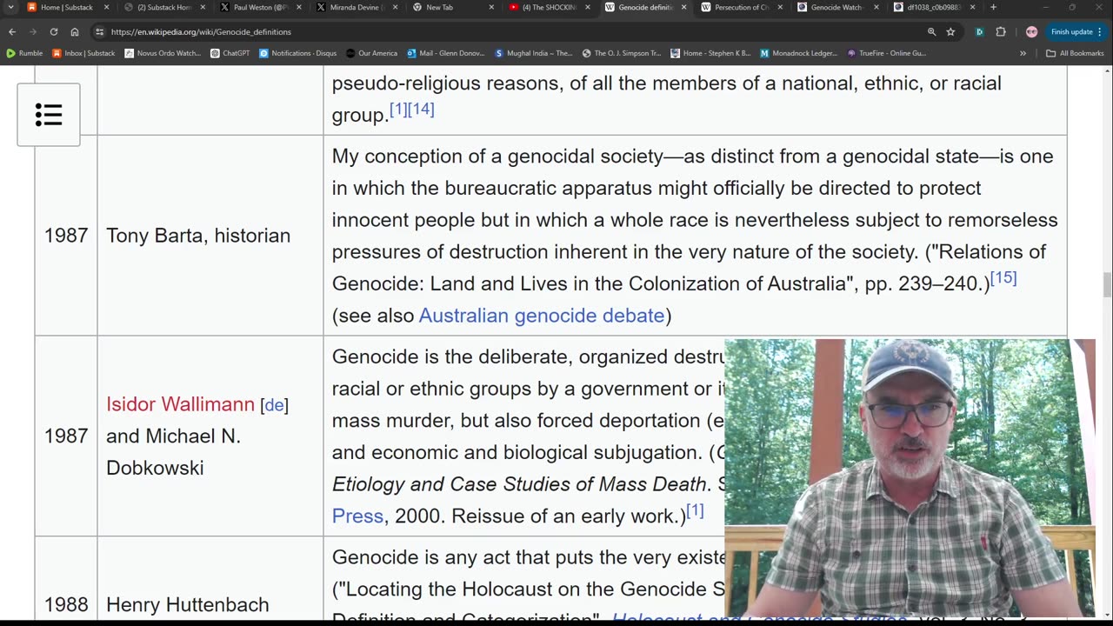
Task: Open the Isidor Wallimann red link
Action: (x=180, y=404)
